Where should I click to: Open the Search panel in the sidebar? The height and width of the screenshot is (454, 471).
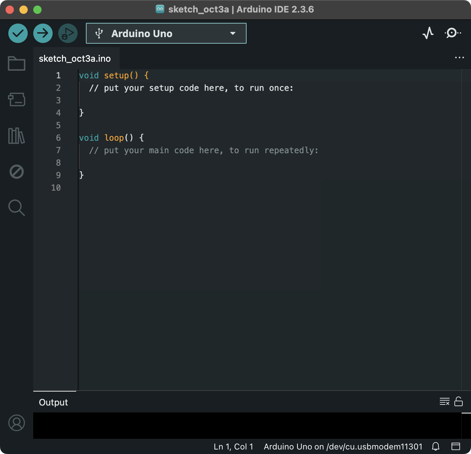(17, 208)
